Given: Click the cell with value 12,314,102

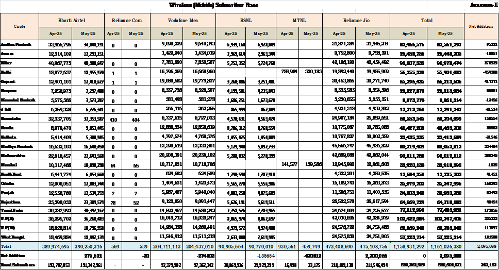Looking at the screenshot, I should [55, 54].
